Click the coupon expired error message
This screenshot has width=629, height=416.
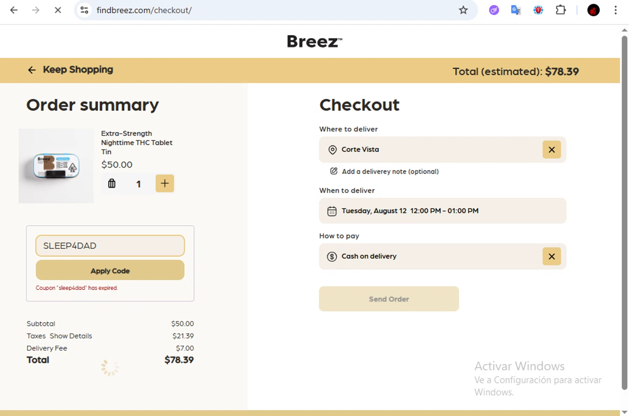click(77, 288)
